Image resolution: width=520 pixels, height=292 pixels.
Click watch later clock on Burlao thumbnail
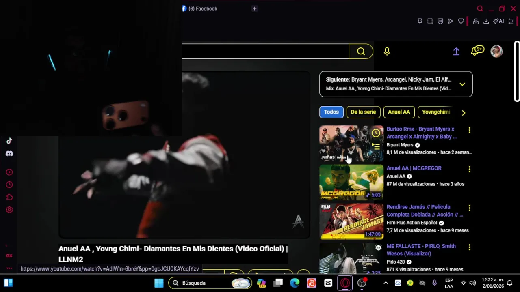(x=376, y=133)
